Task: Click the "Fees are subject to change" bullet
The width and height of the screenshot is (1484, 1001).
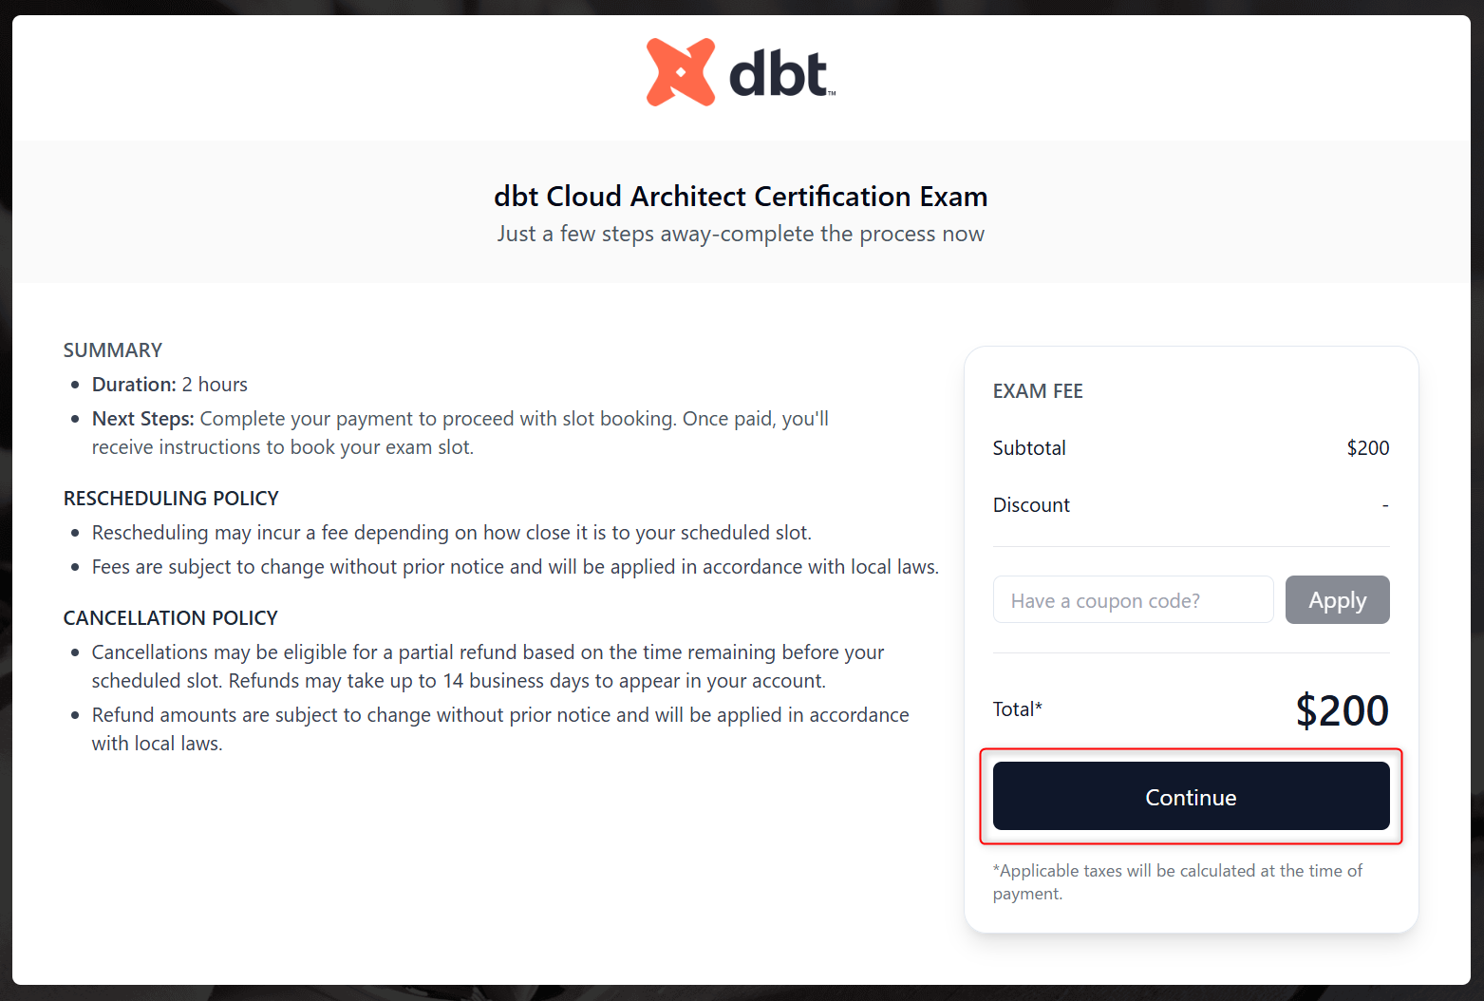Action: coord(515,566)
